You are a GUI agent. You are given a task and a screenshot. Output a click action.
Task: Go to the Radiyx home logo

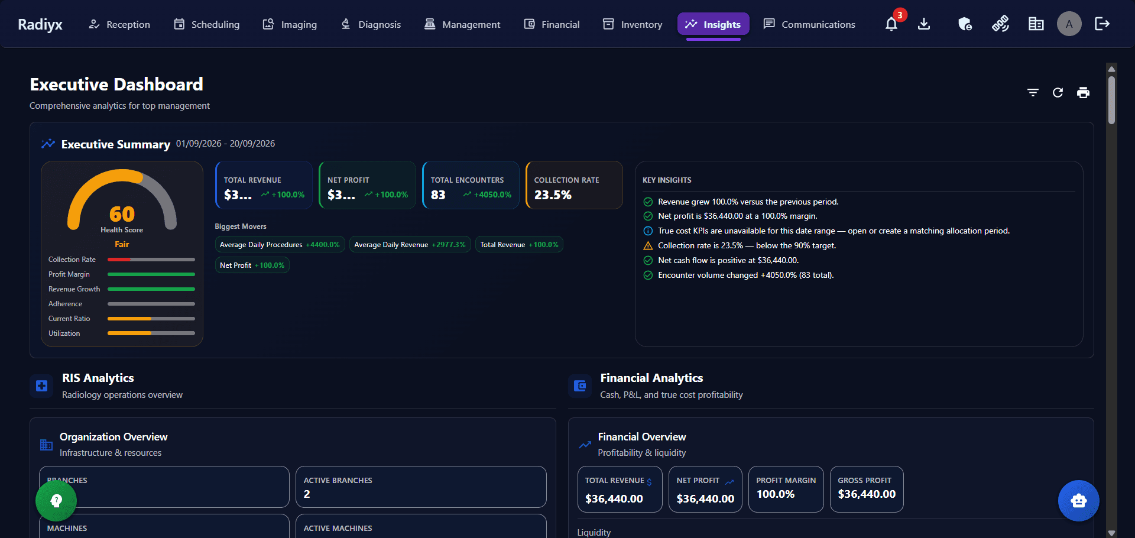40,24
